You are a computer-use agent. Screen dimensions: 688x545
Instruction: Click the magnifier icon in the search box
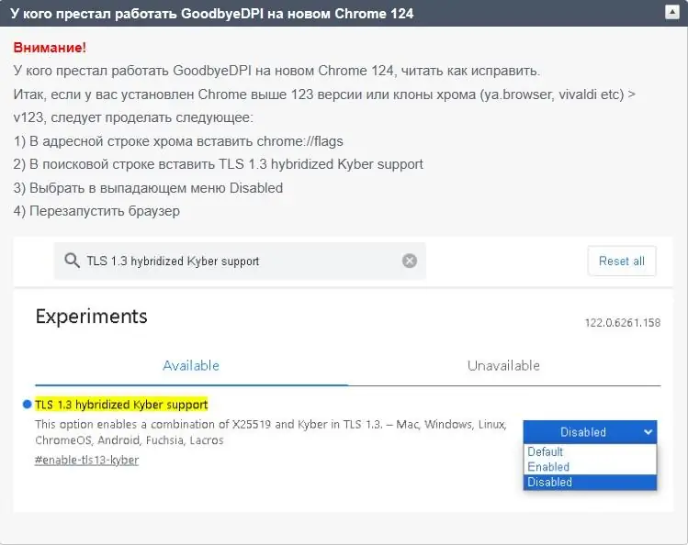(72, 261)
